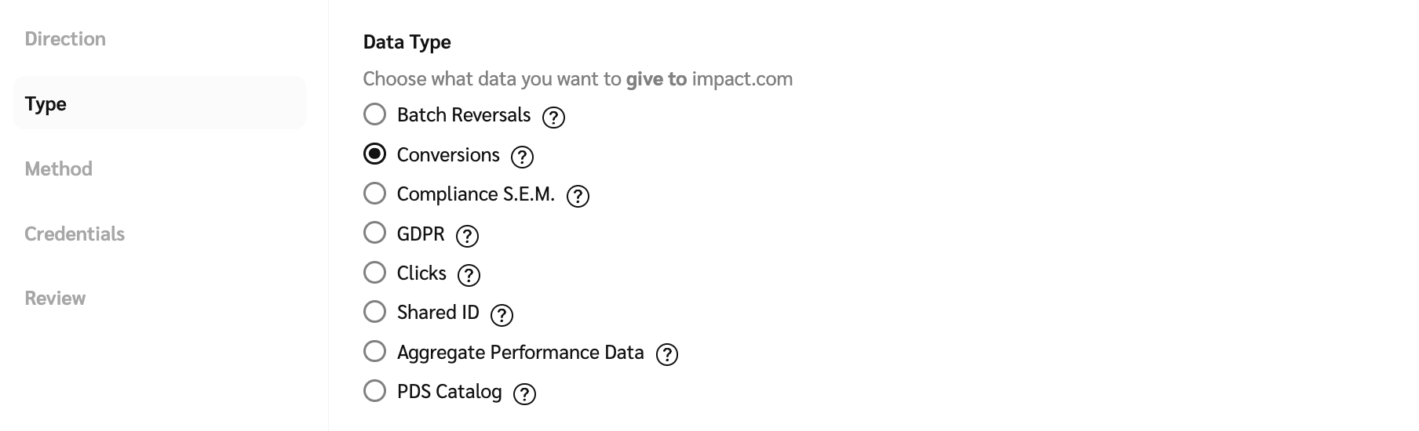Click the Conversions help question mark
Screen dimensions: 1419x431
click(522, 158)
